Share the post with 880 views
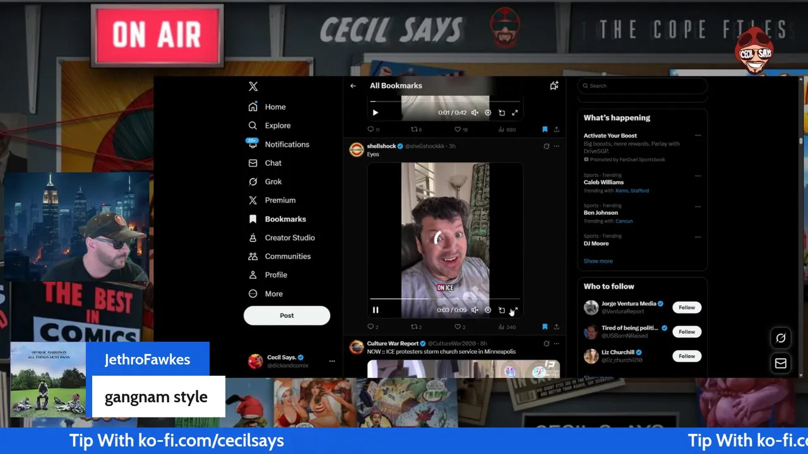808x454 pixels. pos(556,129)
